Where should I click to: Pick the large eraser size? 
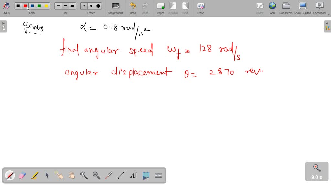point(98,6)
